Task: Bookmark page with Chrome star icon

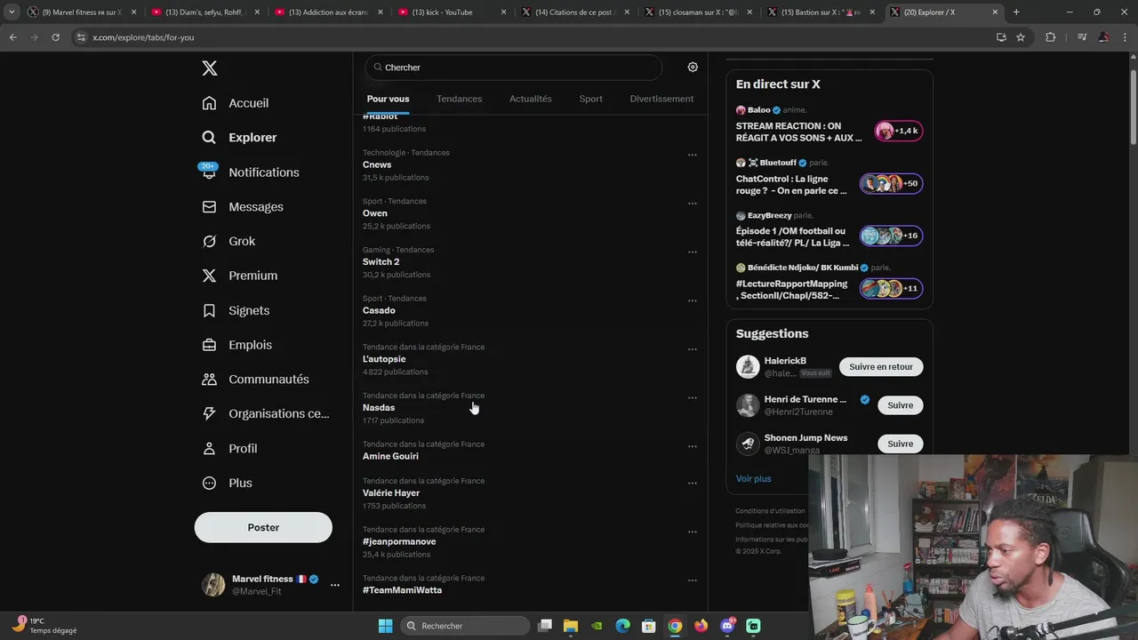Action: (x=1021, y=37)
